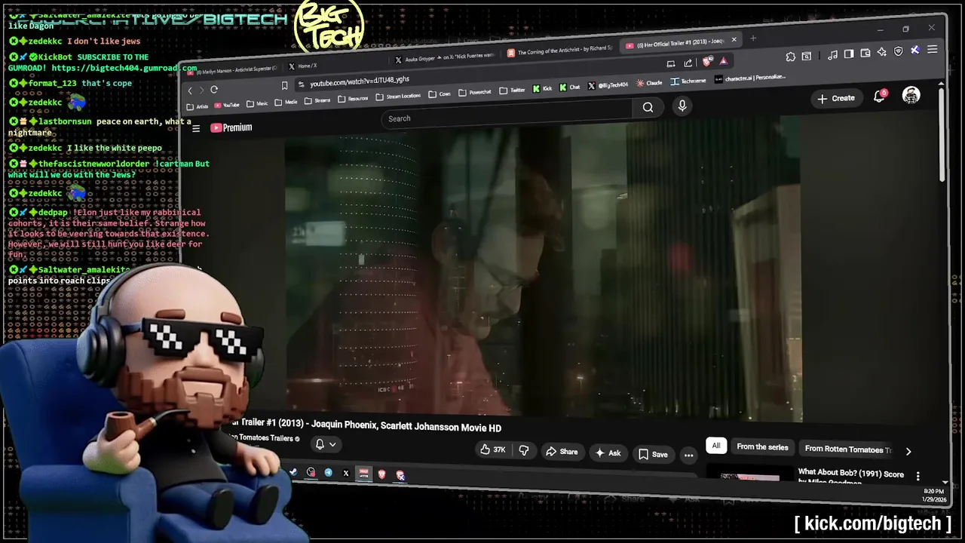Image resolution: width=965 pixels, height=543 pixels.
Task: Like the video with thumbs up 37K
Action: [x=493, y=449]
